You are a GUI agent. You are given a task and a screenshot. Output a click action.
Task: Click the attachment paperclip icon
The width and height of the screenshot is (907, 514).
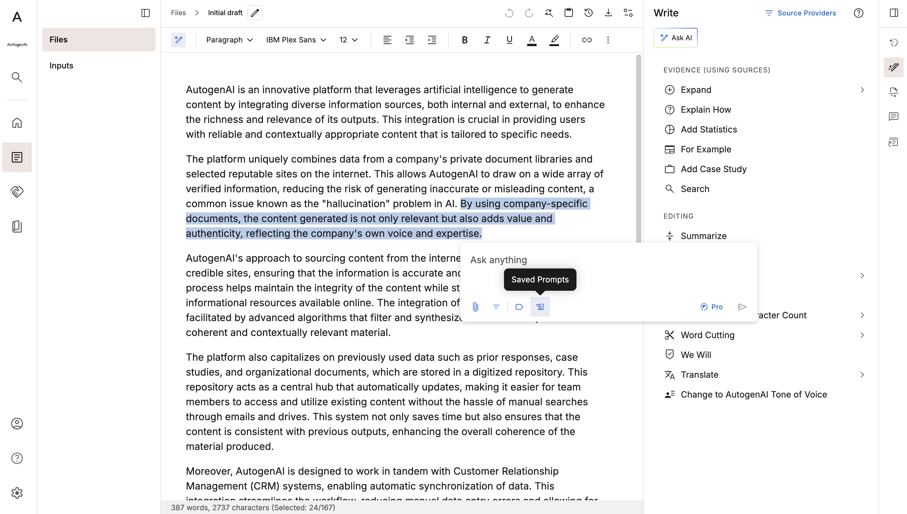(x=475, y=307)
